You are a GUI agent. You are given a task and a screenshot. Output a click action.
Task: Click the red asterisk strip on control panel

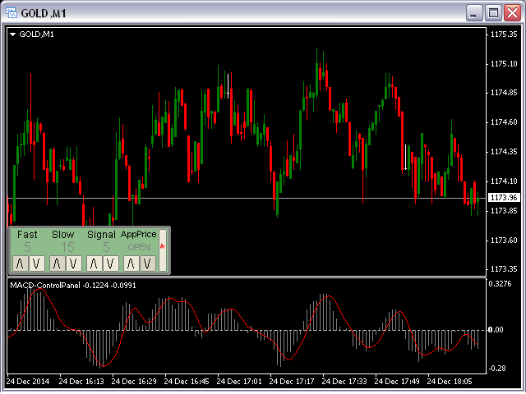click(163, 248)
